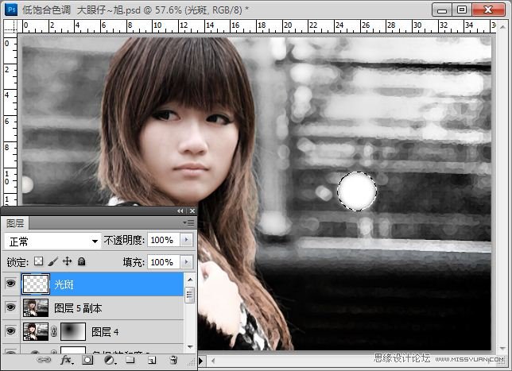Select the 图层 4 image thumbnail
Viewport: 512px width, 371px height.
point(36,331)
